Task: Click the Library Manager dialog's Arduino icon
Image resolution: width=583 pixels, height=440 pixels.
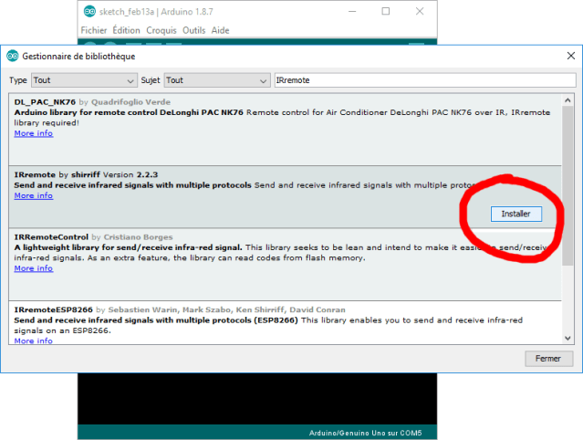Action: pos(12,57)
